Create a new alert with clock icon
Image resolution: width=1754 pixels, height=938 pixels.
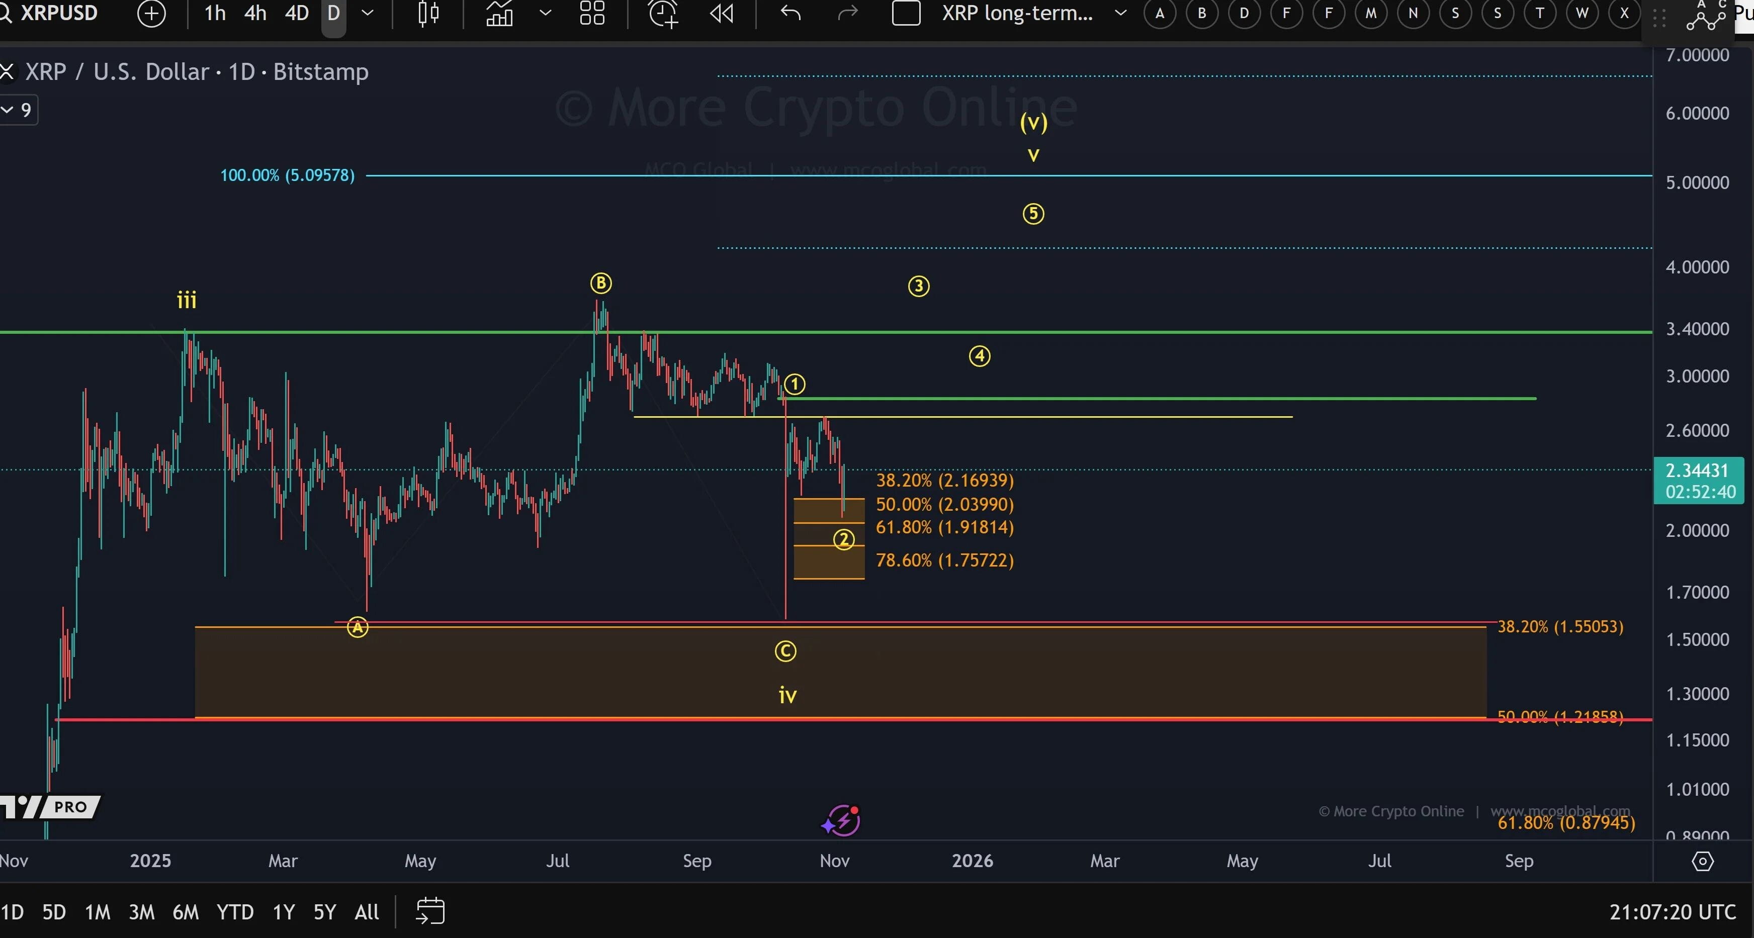(x=662, y=13)
